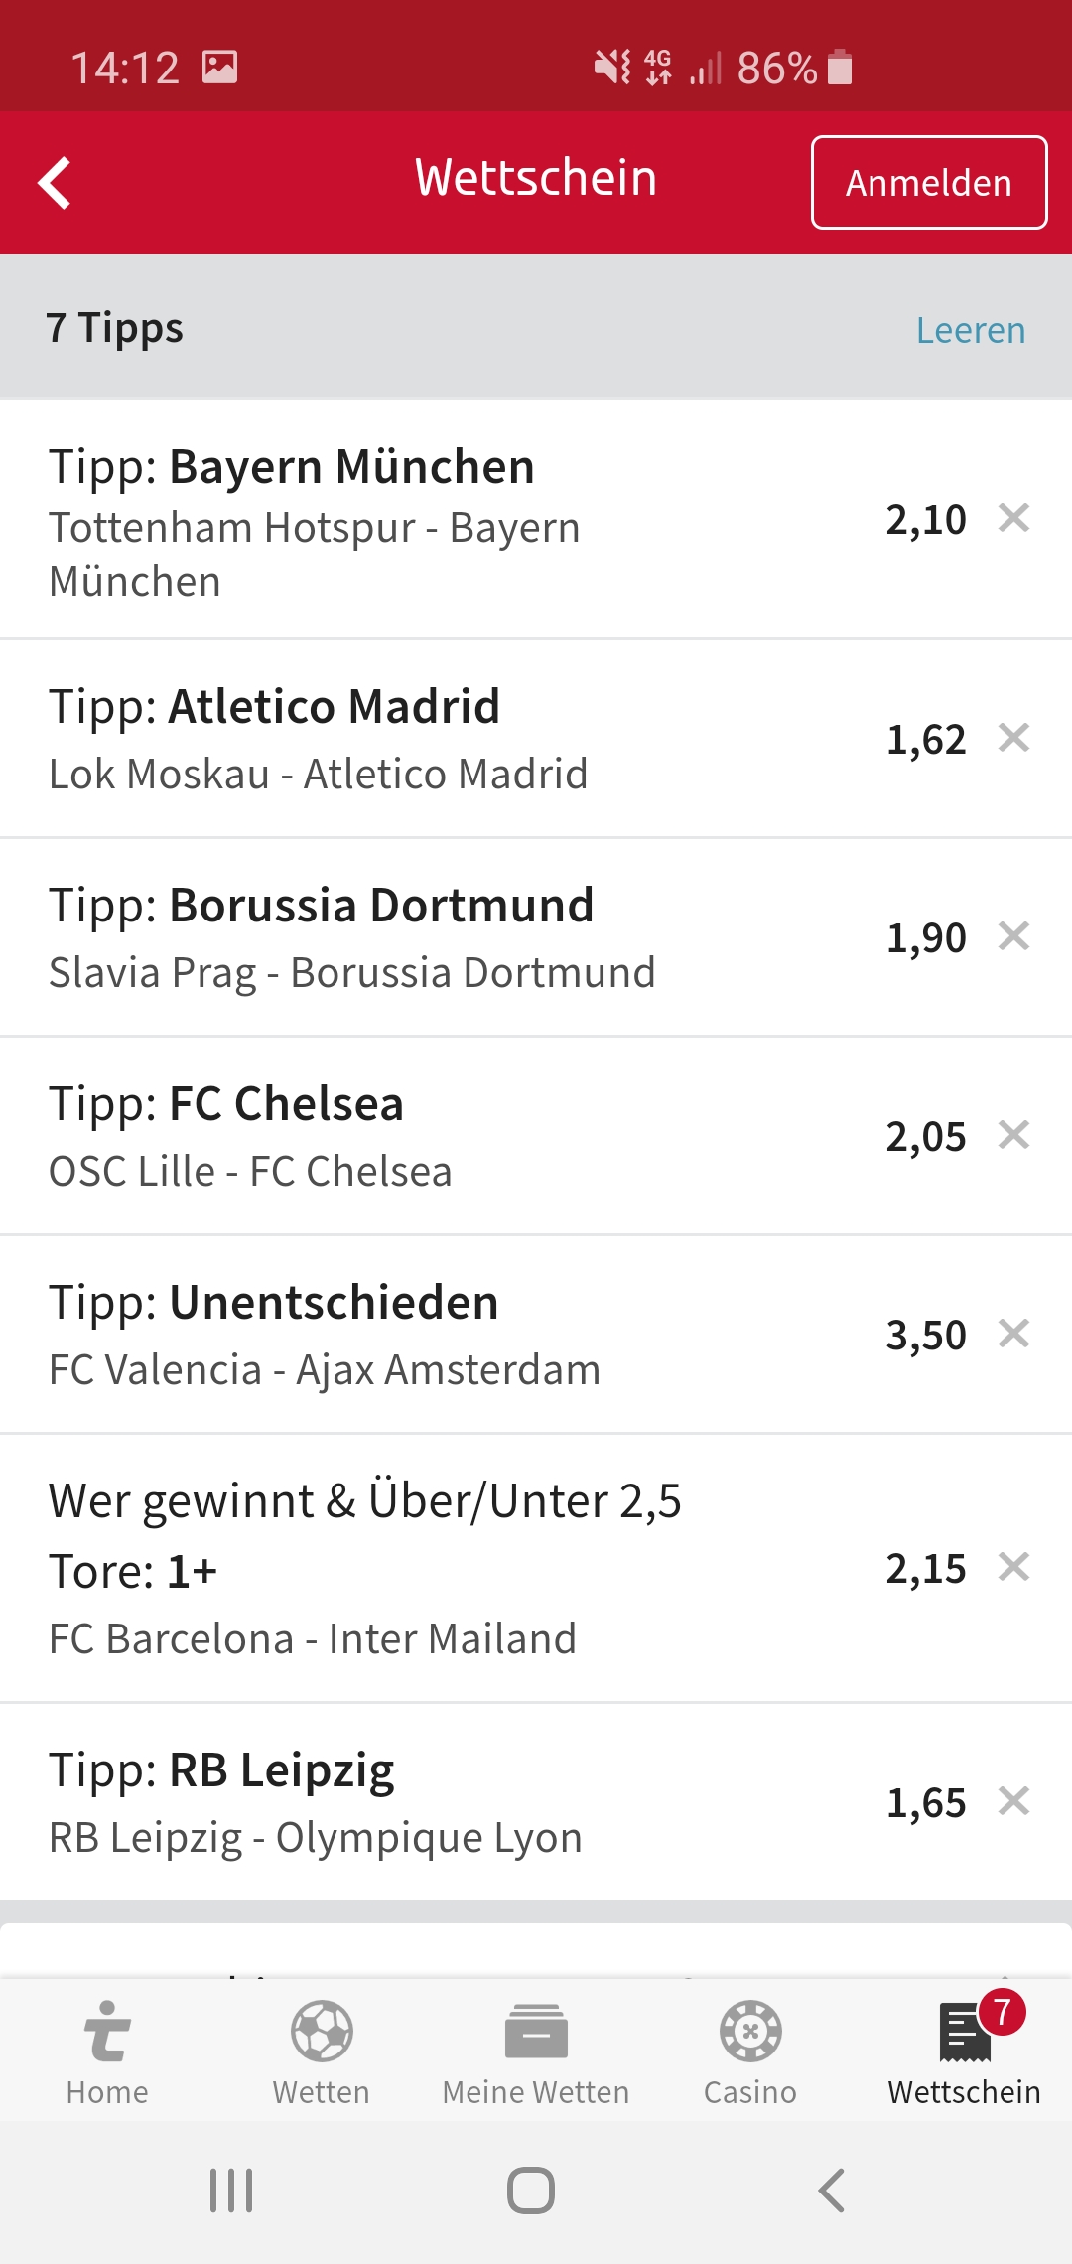This screenshot has height=2264, width=1072.
Task: Delete the Unentschieden Valencia–Ajax tip
Action: click(x=1013, y=1334)
